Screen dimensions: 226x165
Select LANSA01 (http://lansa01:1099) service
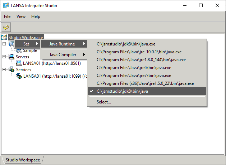[55, 76]
